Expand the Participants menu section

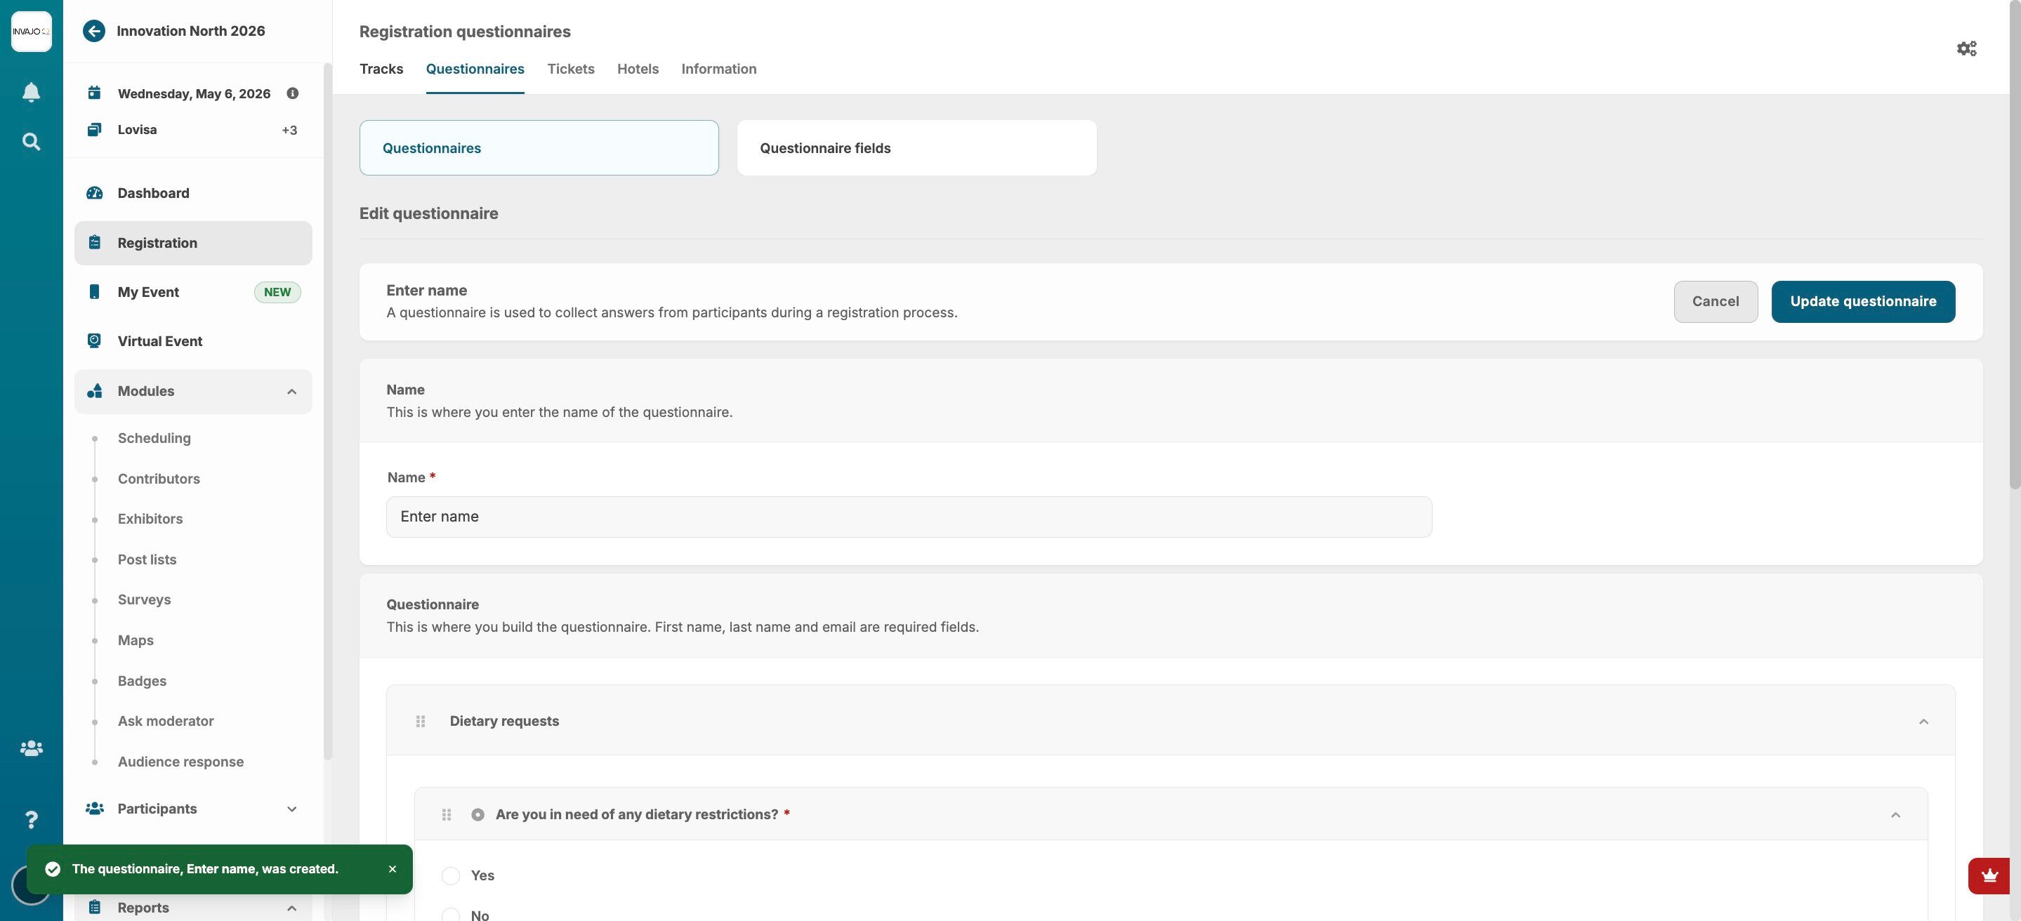(x=292, y=809)
